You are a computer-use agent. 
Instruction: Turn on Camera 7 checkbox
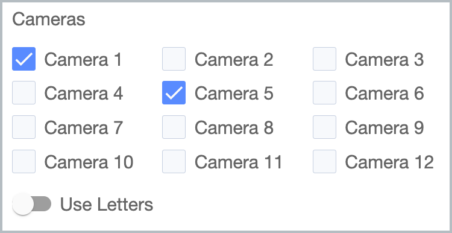[x=24, y=127]
